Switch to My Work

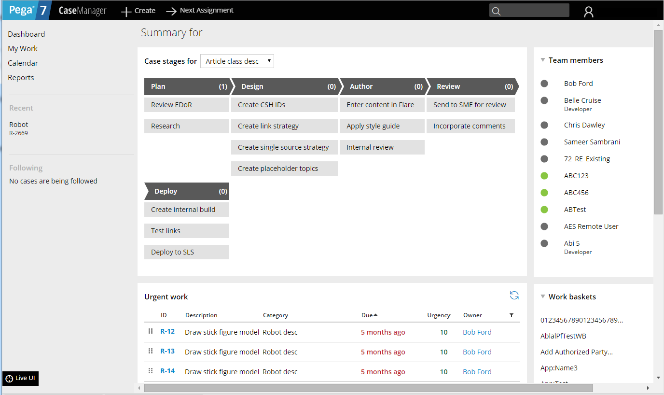(22, 48)
